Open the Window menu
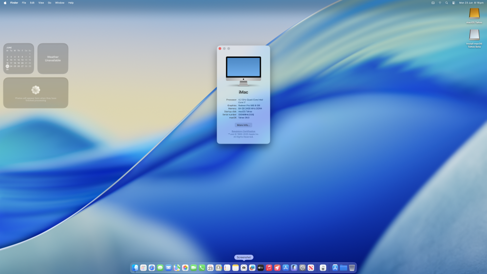 (59, 3)
